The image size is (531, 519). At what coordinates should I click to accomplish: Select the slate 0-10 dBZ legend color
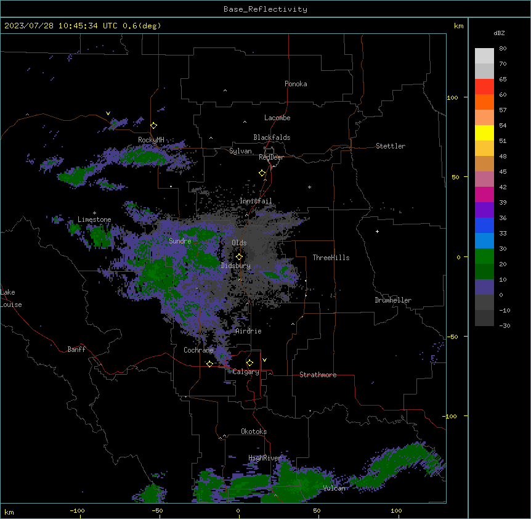(484, 287)
